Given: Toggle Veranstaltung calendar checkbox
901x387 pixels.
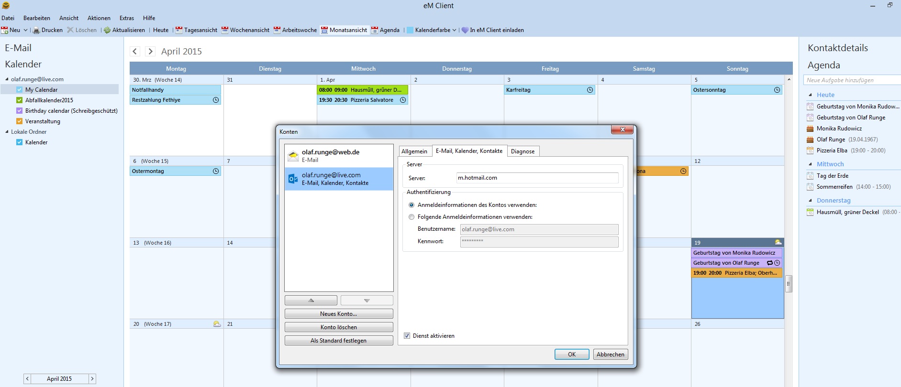Looking at the screenshot, I should click(20, 121).
